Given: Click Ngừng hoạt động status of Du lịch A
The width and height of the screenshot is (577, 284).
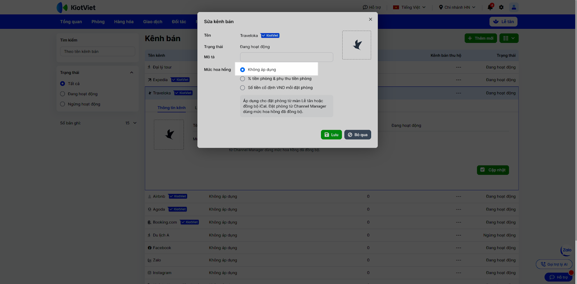Looking at the screenshot, I should click(x=499, y=235).
